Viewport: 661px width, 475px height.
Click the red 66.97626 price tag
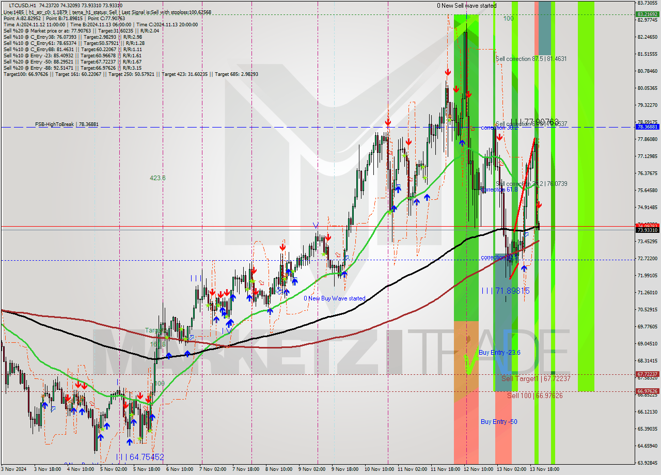647,391
